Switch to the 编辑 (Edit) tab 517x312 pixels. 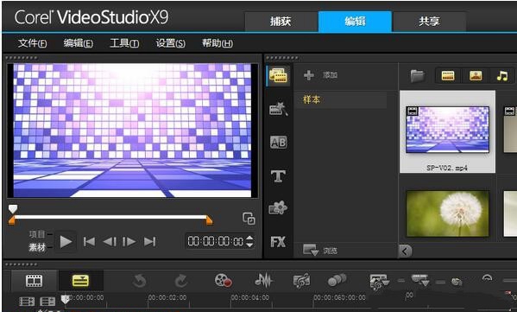coord(355,22)
